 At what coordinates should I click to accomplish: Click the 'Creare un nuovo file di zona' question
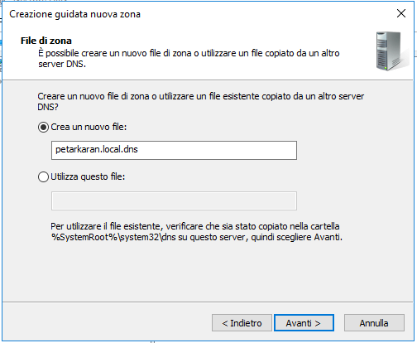tap(200, 101)
